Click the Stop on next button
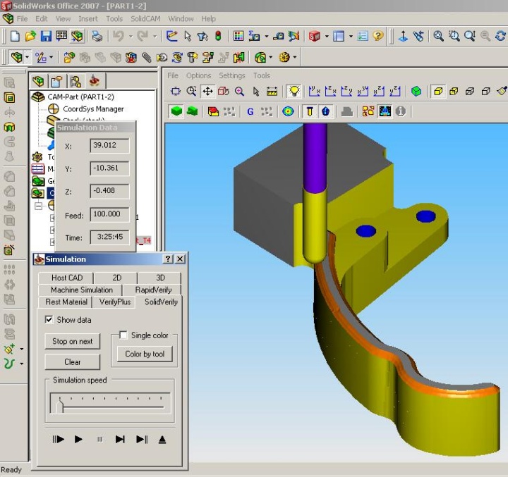 pos(73,341)
